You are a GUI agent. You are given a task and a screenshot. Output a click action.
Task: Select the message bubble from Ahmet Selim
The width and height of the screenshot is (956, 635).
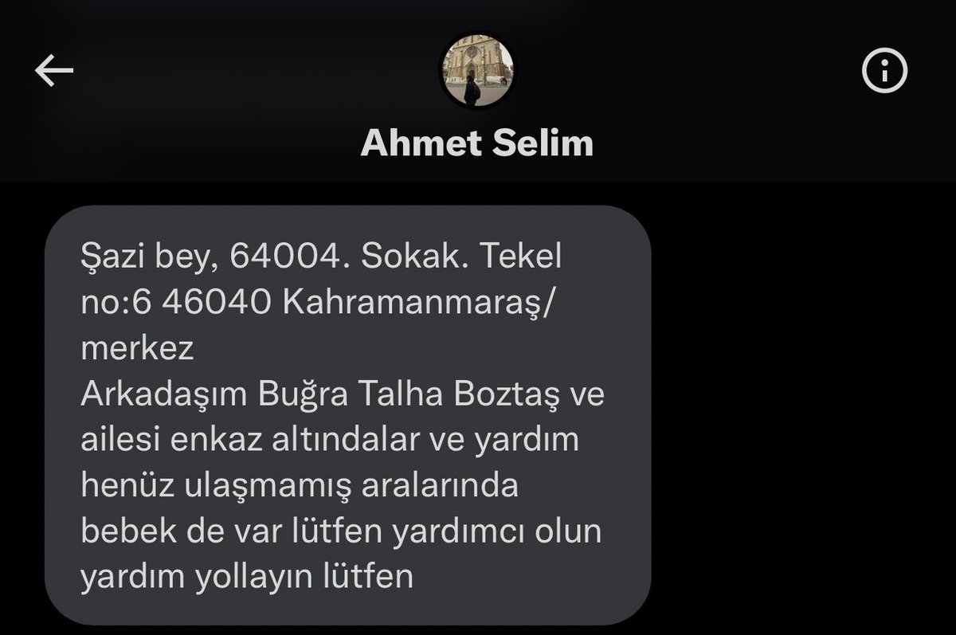[347, 415]
